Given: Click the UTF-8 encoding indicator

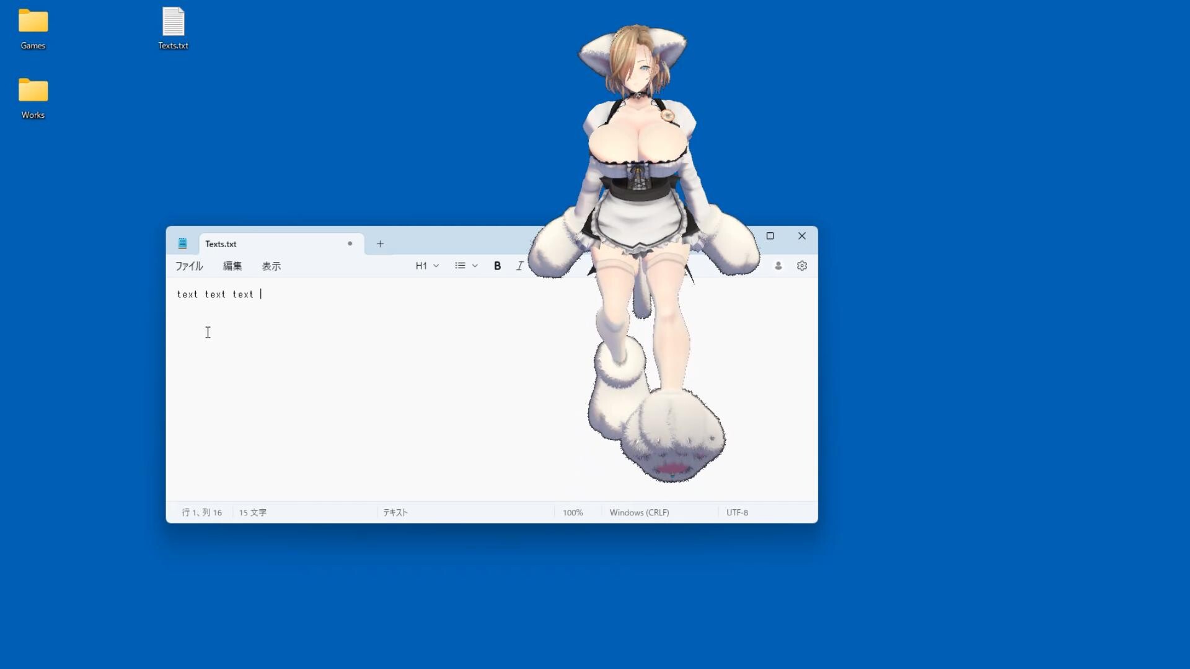Looking at the screenshot, I should tap(737, 512).
